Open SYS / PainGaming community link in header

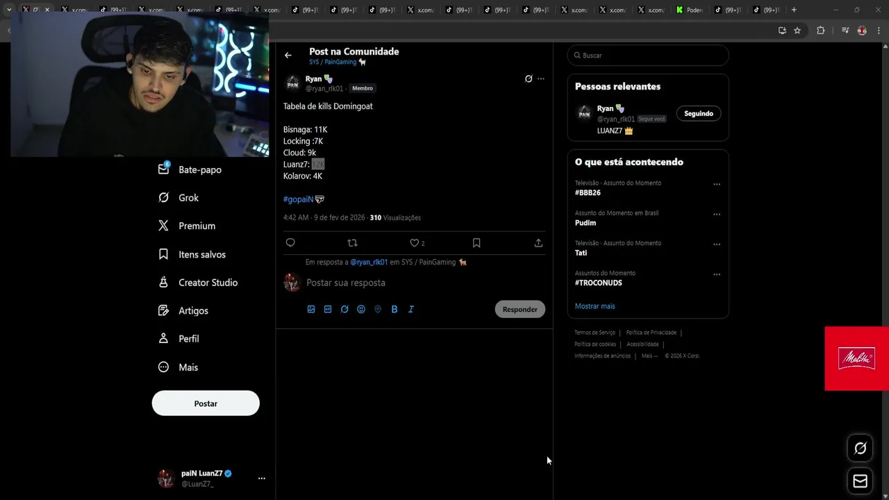(338, 62)
